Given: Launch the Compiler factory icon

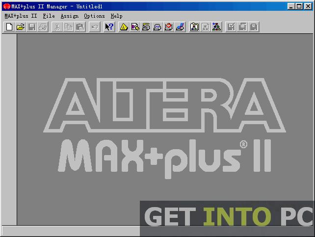Looking at the screenshot, I should [146, 27].
